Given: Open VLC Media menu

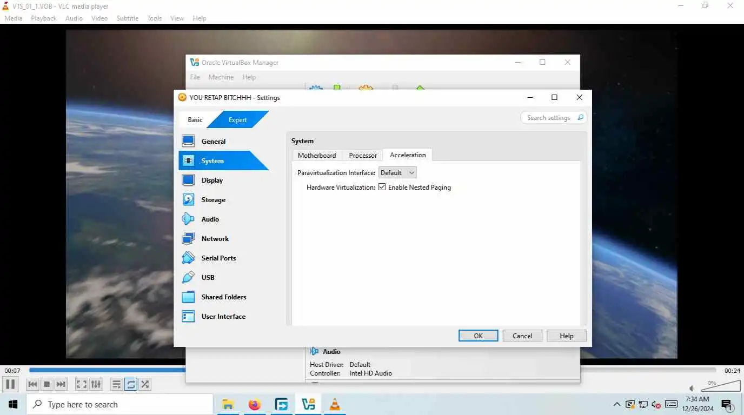Looking at the screenshot, I should pyautogui.click(x=14, y=18).
